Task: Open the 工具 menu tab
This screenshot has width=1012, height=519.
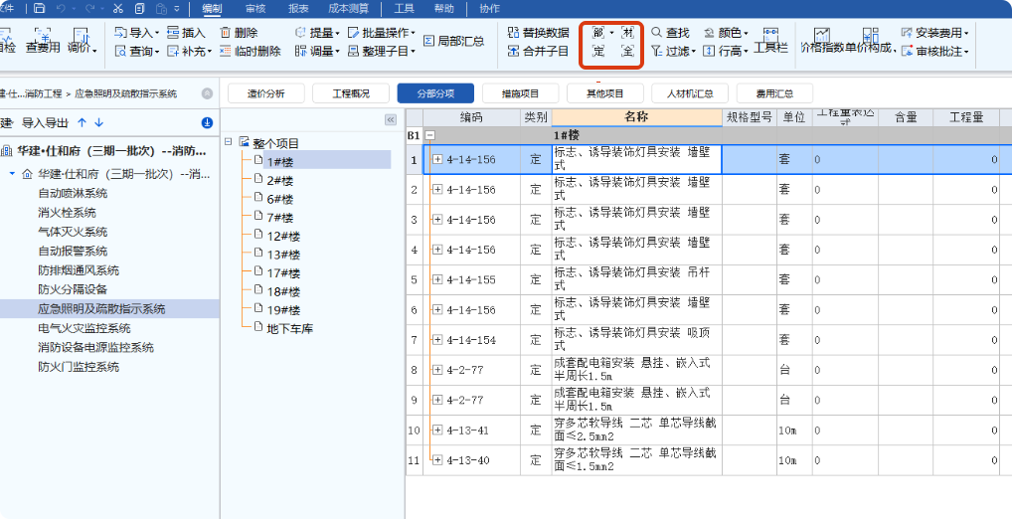Action: (x=404, y=9)
